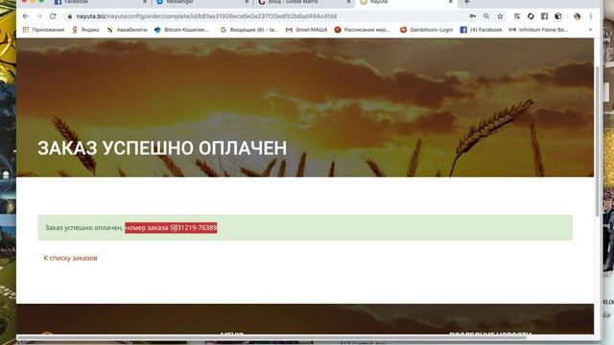
Task: Open the (4) Facebook bookmark
Action: point(481,30)
